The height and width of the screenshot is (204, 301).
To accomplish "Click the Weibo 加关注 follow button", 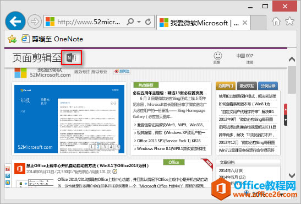I will pyautogui.click(x=122, y=71).
